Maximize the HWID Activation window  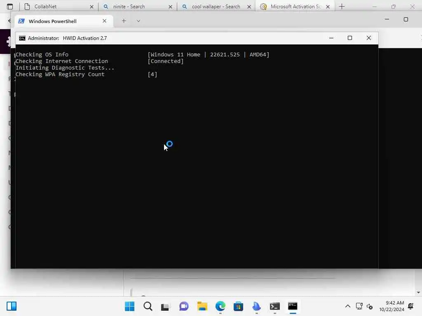350,38
